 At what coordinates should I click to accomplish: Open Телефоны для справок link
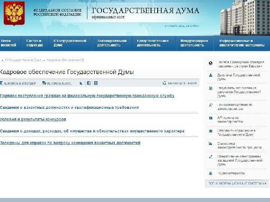coord(70,143)
